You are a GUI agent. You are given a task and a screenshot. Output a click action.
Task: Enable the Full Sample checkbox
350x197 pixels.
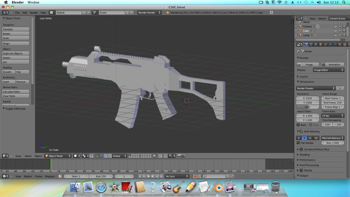(x=298, y=143)
